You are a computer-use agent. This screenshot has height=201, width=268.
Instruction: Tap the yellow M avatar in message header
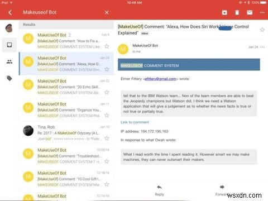[123, 49]
